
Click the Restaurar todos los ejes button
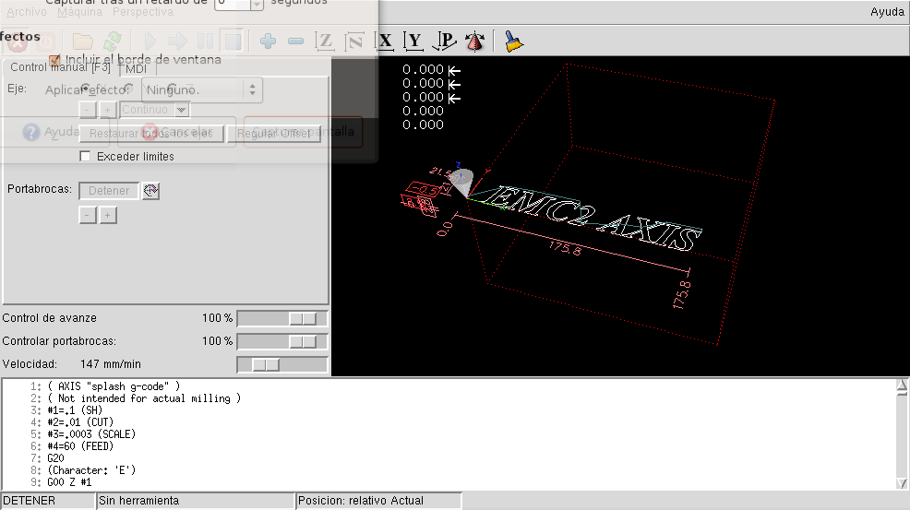tap(150, 134)
